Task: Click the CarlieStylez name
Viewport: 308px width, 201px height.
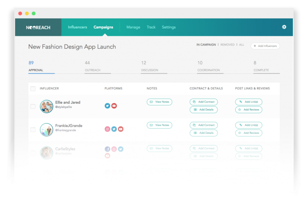Action: coord(65,149)
